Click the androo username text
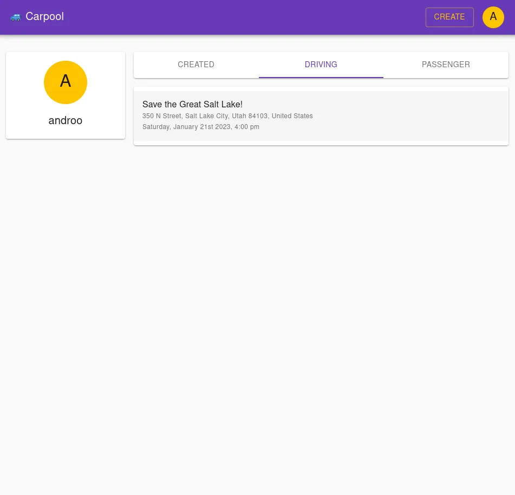 [66, 120]
